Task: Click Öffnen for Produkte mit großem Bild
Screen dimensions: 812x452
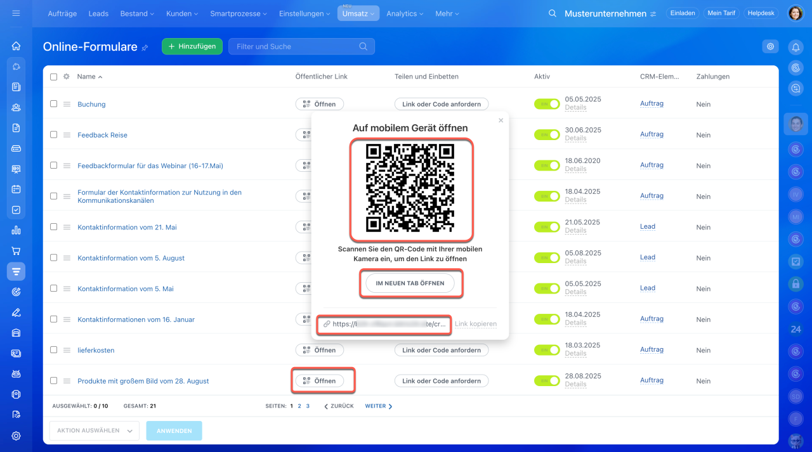Action: click(320, 381)
